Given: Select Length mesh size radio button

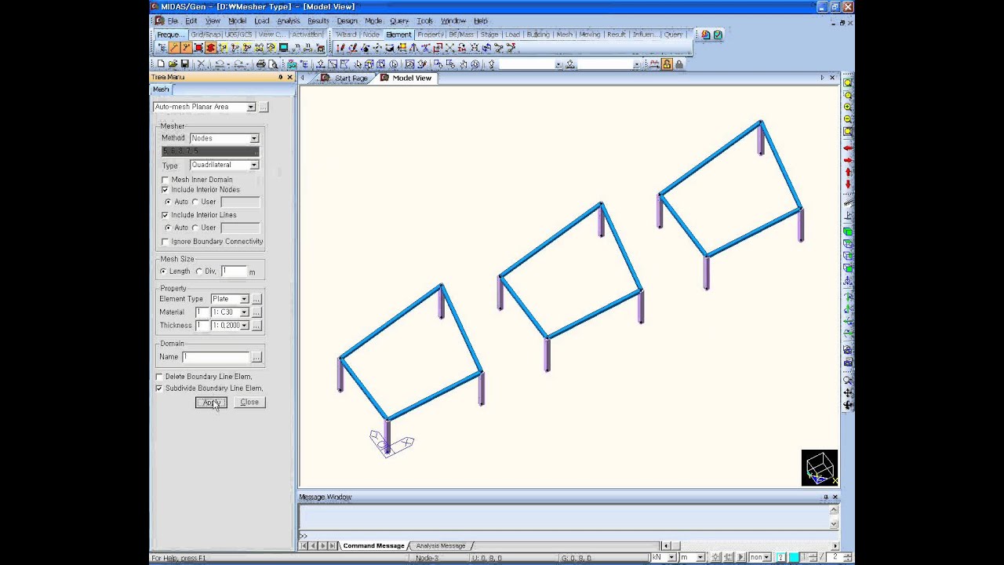Looking at the screenshot, I should (163, 272).
